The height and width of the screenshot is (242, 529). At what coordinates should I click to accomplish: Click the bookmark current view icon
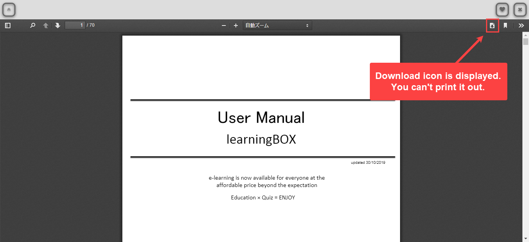505,26
